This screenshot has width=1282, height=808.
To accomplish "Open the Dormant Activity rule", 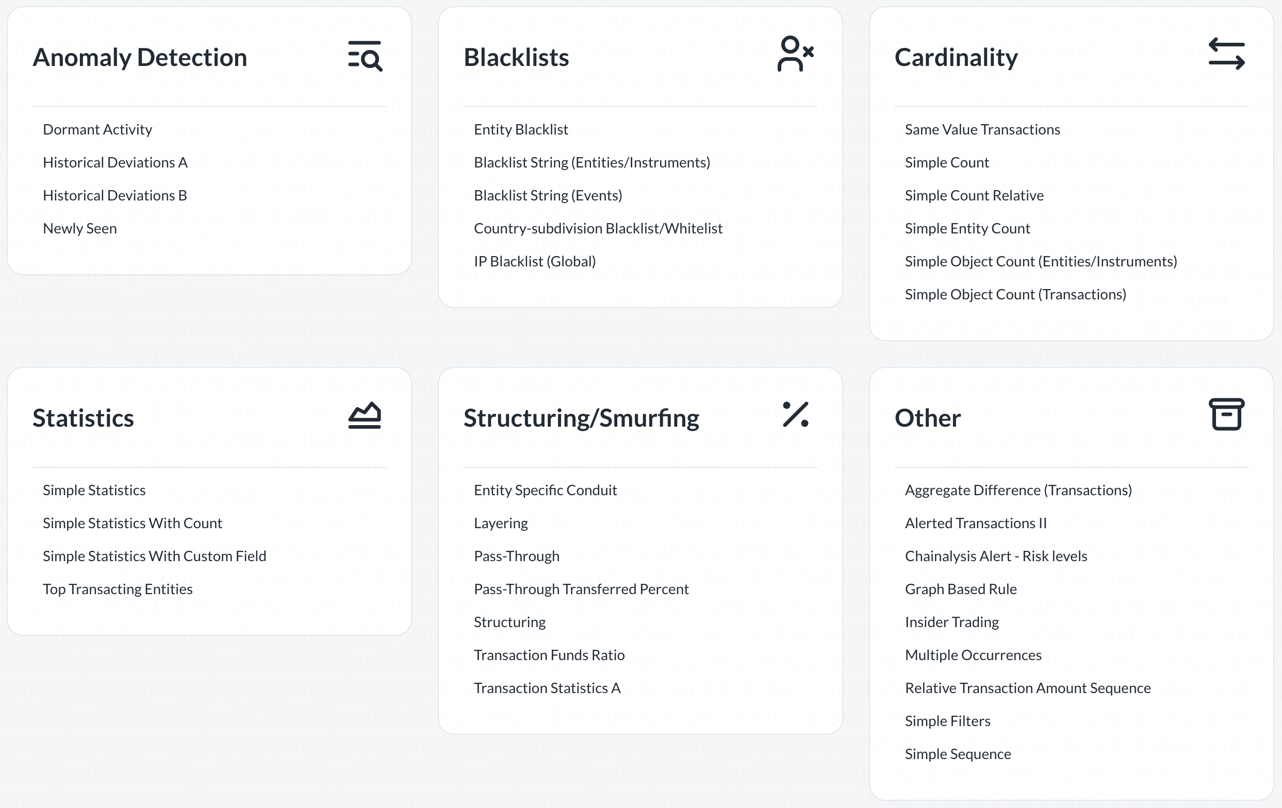I will coord(97,129).
